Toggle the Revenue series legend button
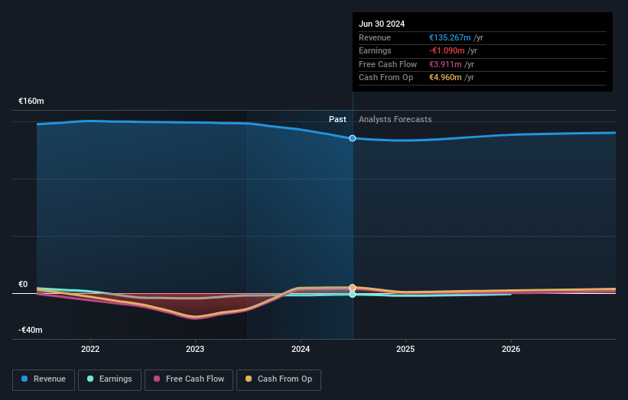This screenshot has width=628, height=400. pos(44,379)
